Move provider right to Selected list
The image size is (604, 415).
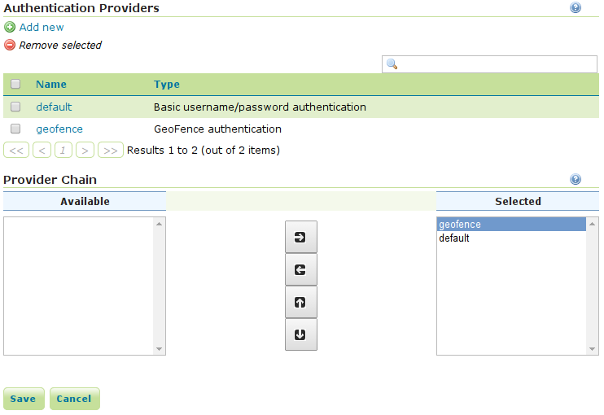[x=300, y=237]
